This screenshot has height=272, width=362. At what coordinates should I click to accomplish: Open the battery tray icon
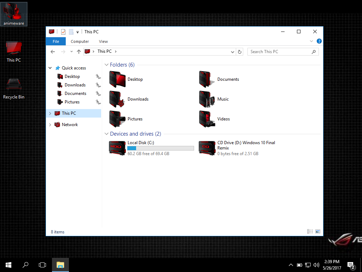[299, 265]
